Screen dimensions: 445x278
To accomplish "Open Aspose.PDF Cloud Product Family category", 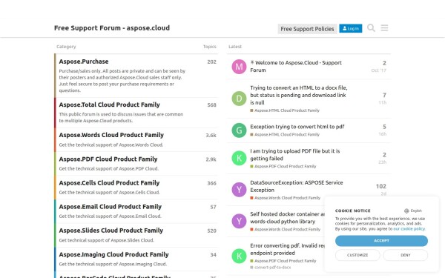I will pos(108,159).
